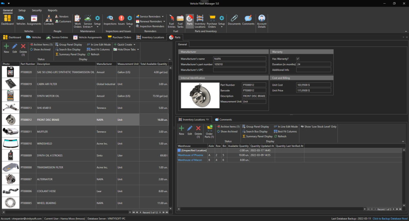Viewport: 409px width, 221px height.
Task: Open Issues in the ribbon
Action: tap(121, 20)
